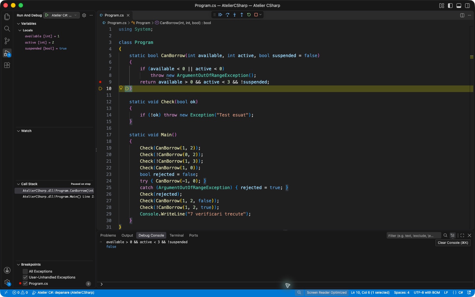Toggle the User-Unhandled Exceptions checkbox
This screenshot has height=297, width=475.
[25, 277]
